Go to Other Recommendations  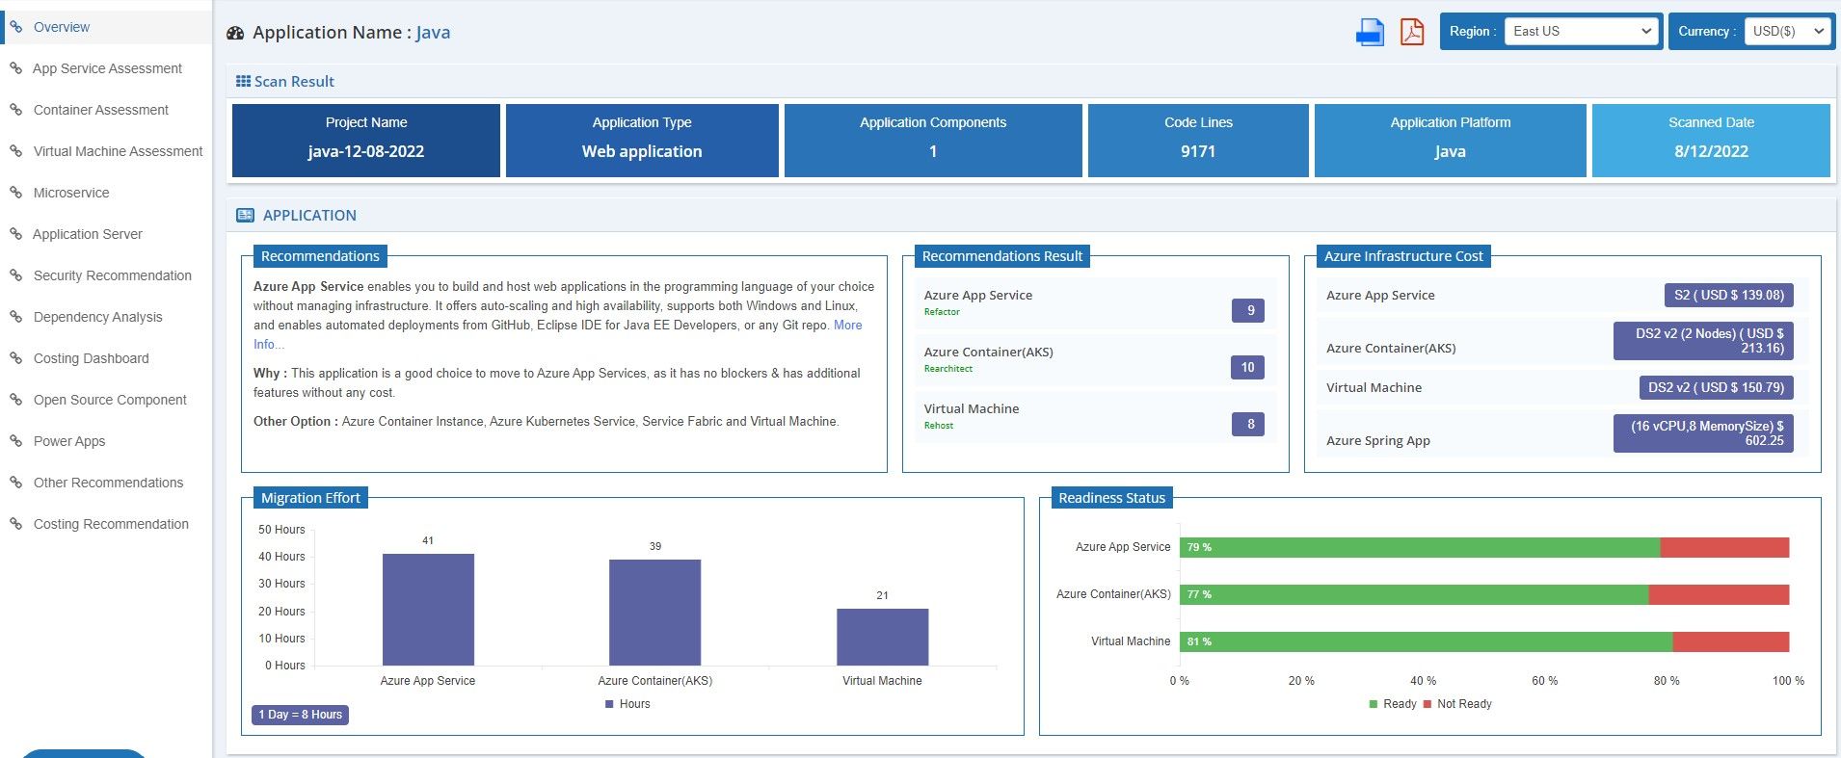click(x=108, y=483)
